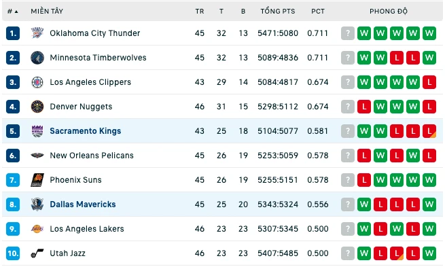Click the Sacramento Kings team logo
Viewport: 445px width, 269px height.
[x=37, y=131]
